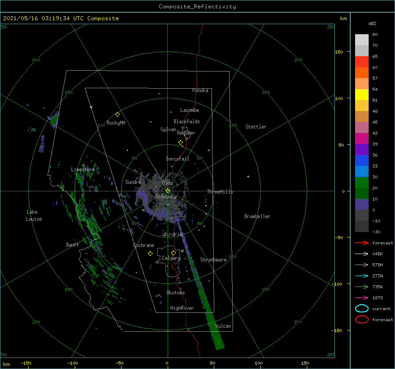This screenshot has height=369, width=395.
Task: Click the yellow diamond marker above Calgary label
Action: point(173,253)
